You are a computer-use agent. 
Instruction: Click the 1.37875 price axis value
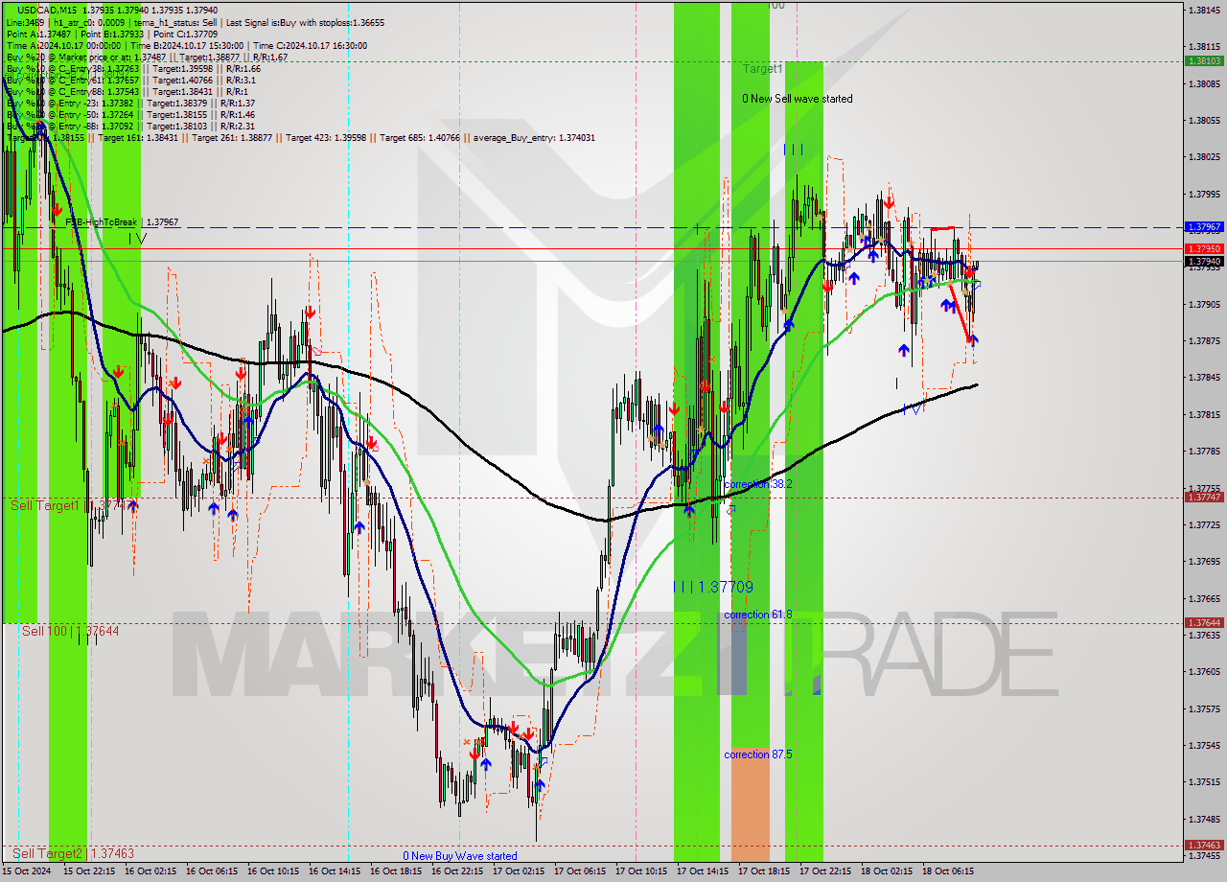1204,340
